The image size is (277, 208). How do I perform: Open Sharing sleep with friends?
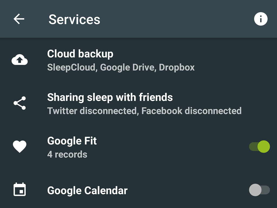click(x=110, y=97)
